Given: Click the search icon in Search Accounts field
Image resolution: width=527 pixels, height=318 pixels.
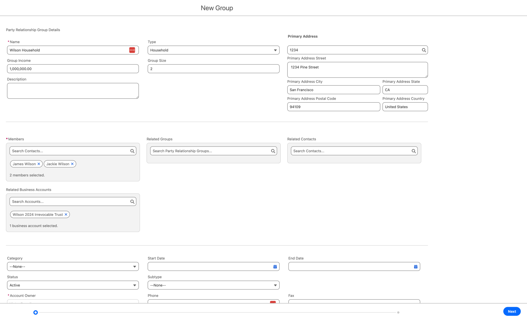Looking at the screenshot, I should (132, 201).
